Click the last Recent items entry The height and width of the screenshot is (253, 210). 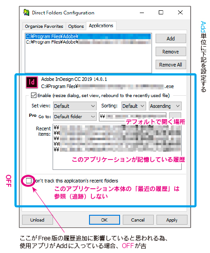[x=117, y=149]
